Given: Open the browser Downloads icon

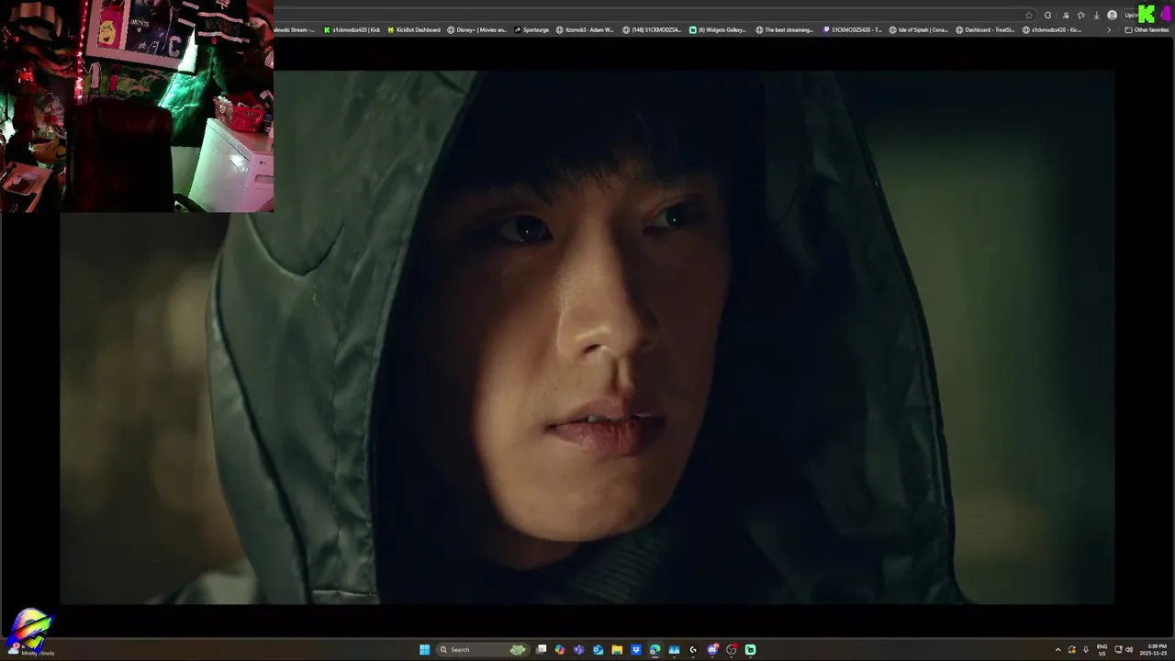Looking at the screenshot, I should pos(1096,16).
